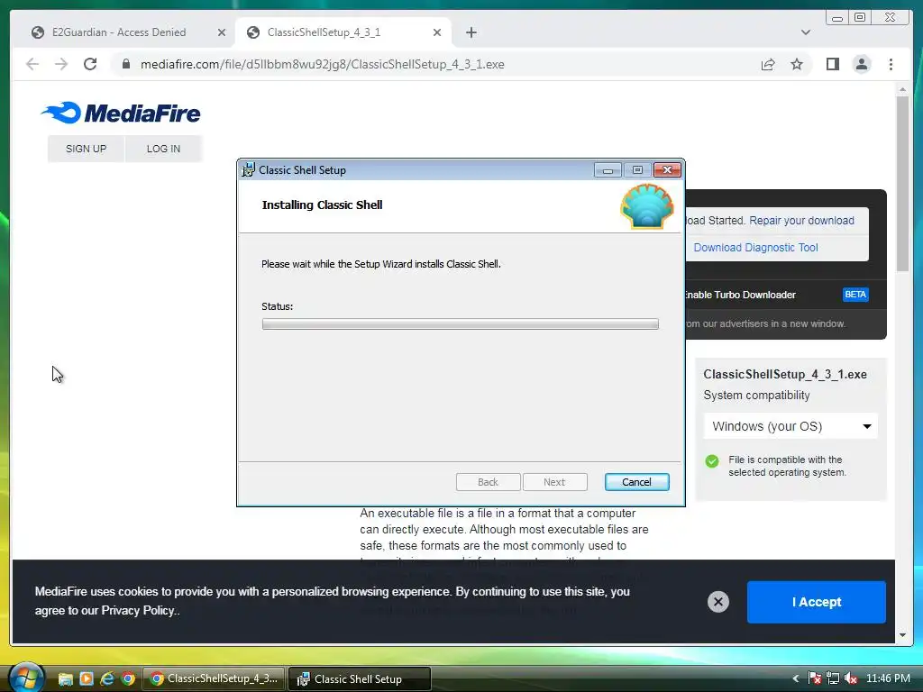Maximize the Classic Shell Setup dialog
923x692 pixels.
pos(637,170)
